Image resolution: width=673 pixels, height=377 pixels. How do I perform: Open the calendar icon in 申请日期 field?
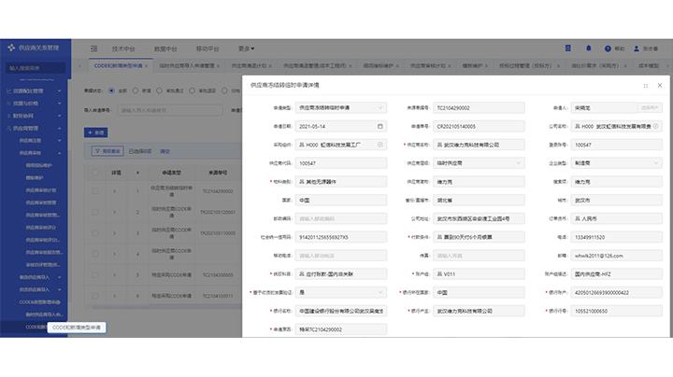click(x=379, y=126)
